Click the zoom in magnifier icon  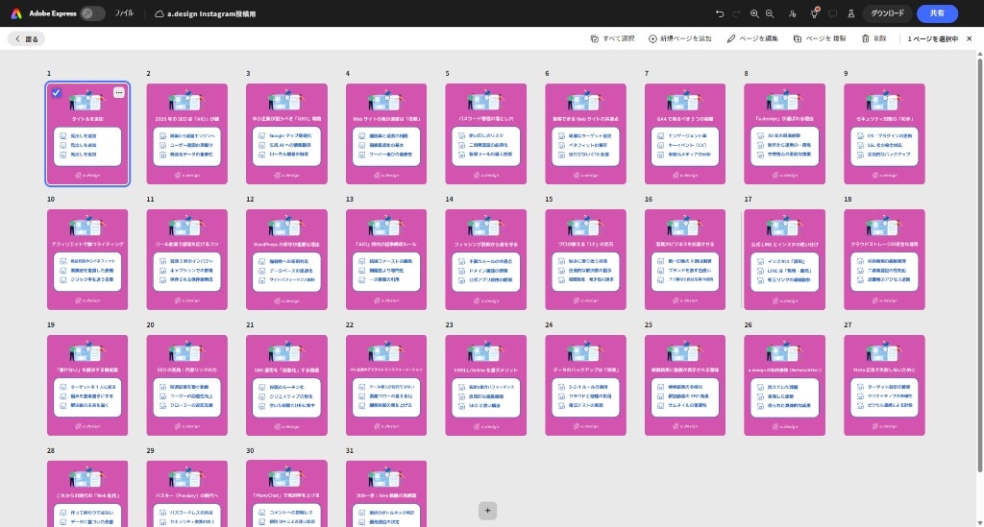click(x=754, y=13)
